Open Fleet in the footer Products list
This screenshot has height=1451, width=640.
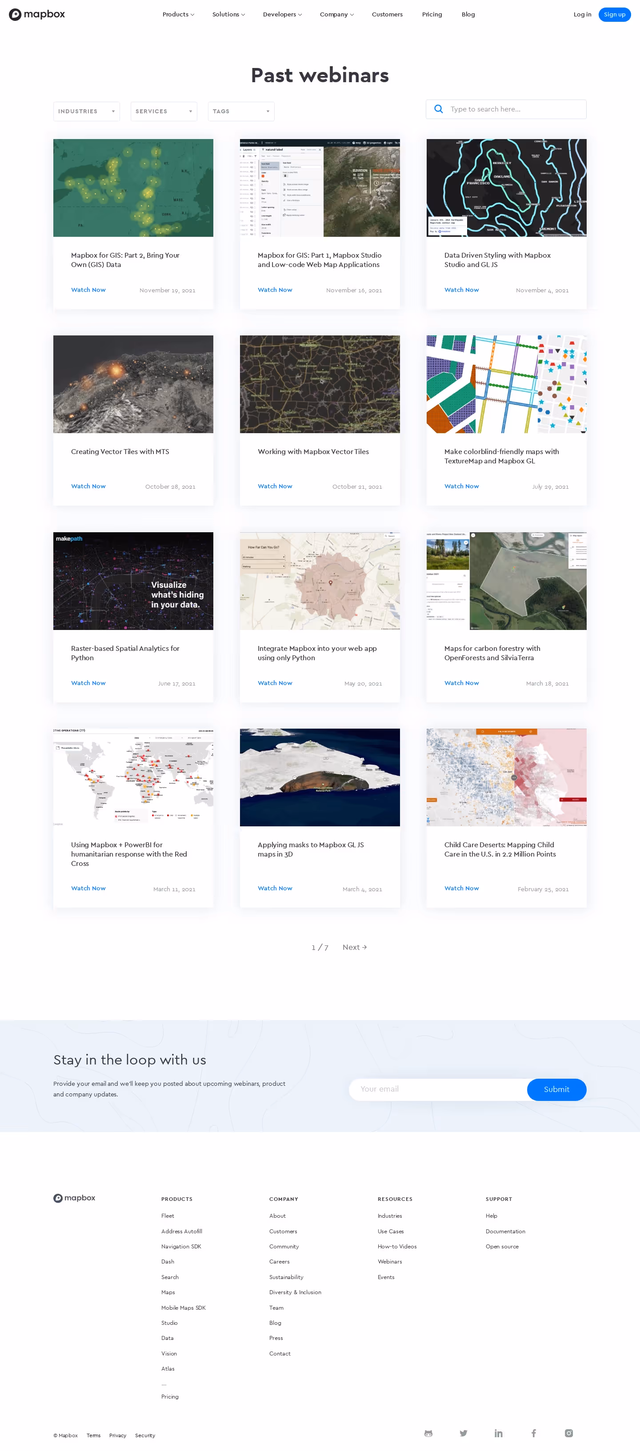(167, 1216)
